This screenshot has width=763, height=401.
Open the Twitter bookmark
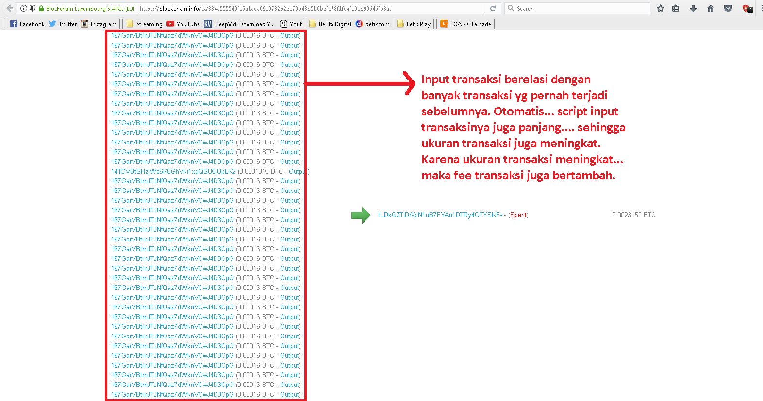(x=63, y=24)
